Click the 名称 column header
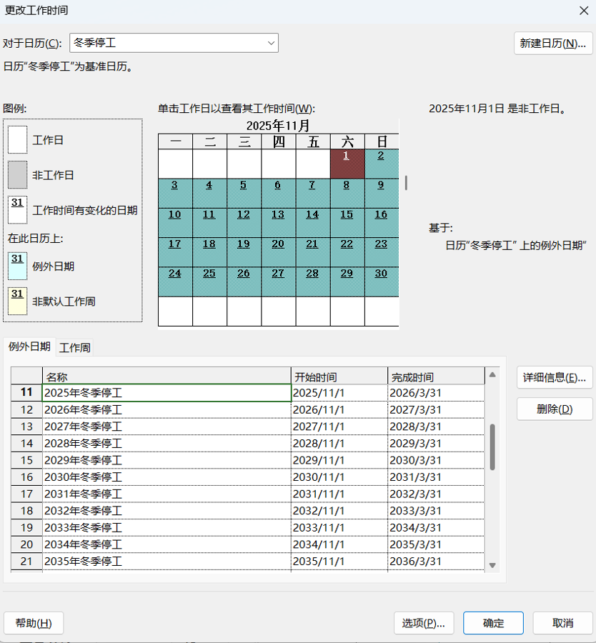The height and width of the screenshot is (643, 596). click(167, 376)
